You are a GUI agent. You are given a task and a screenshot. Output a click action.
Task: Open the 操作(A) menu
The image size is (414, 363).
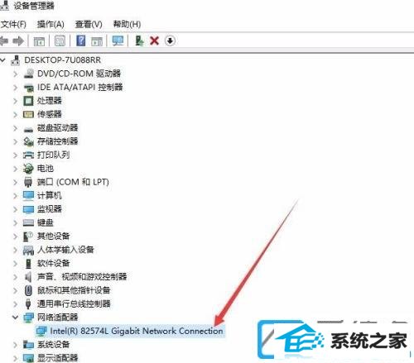click(x=51, y=24)
